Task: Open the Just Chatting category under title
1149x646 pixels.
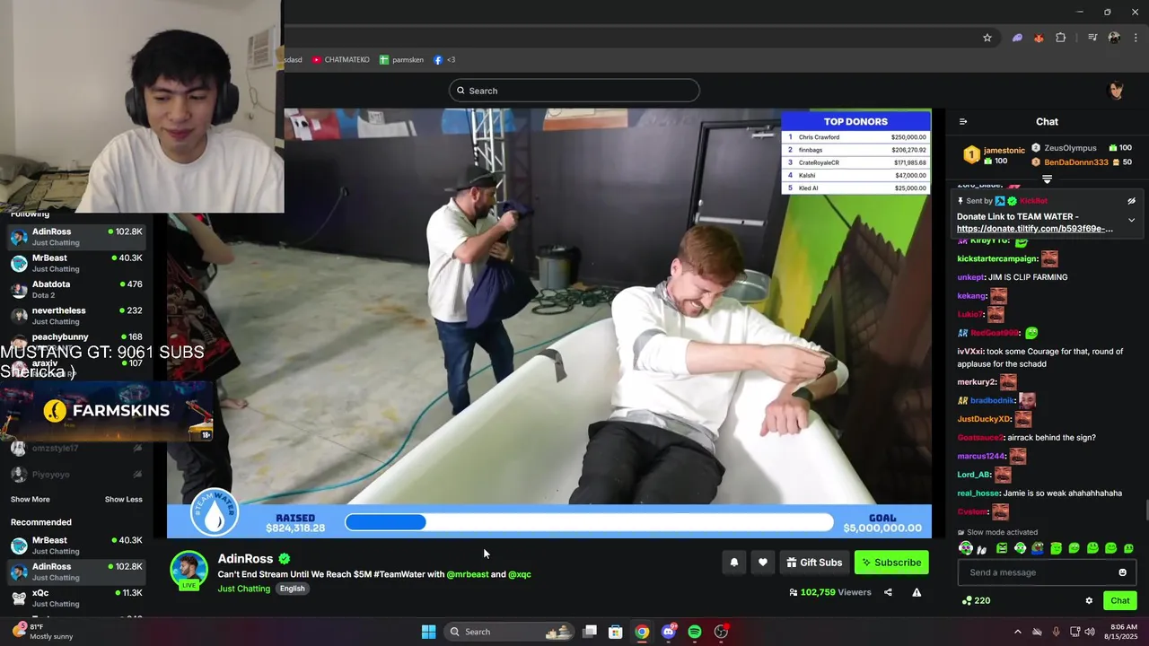Action: coord(243,589)
